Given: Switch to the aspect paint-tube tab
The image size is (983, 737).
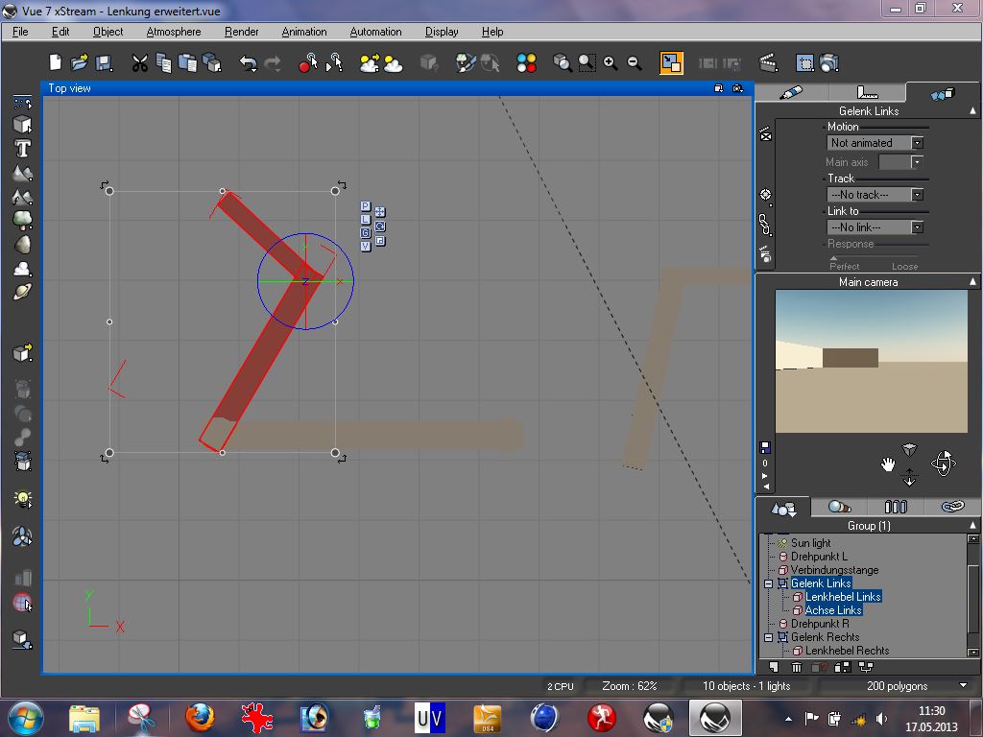Looking at the screenshot, I should [x=792, y=93].
